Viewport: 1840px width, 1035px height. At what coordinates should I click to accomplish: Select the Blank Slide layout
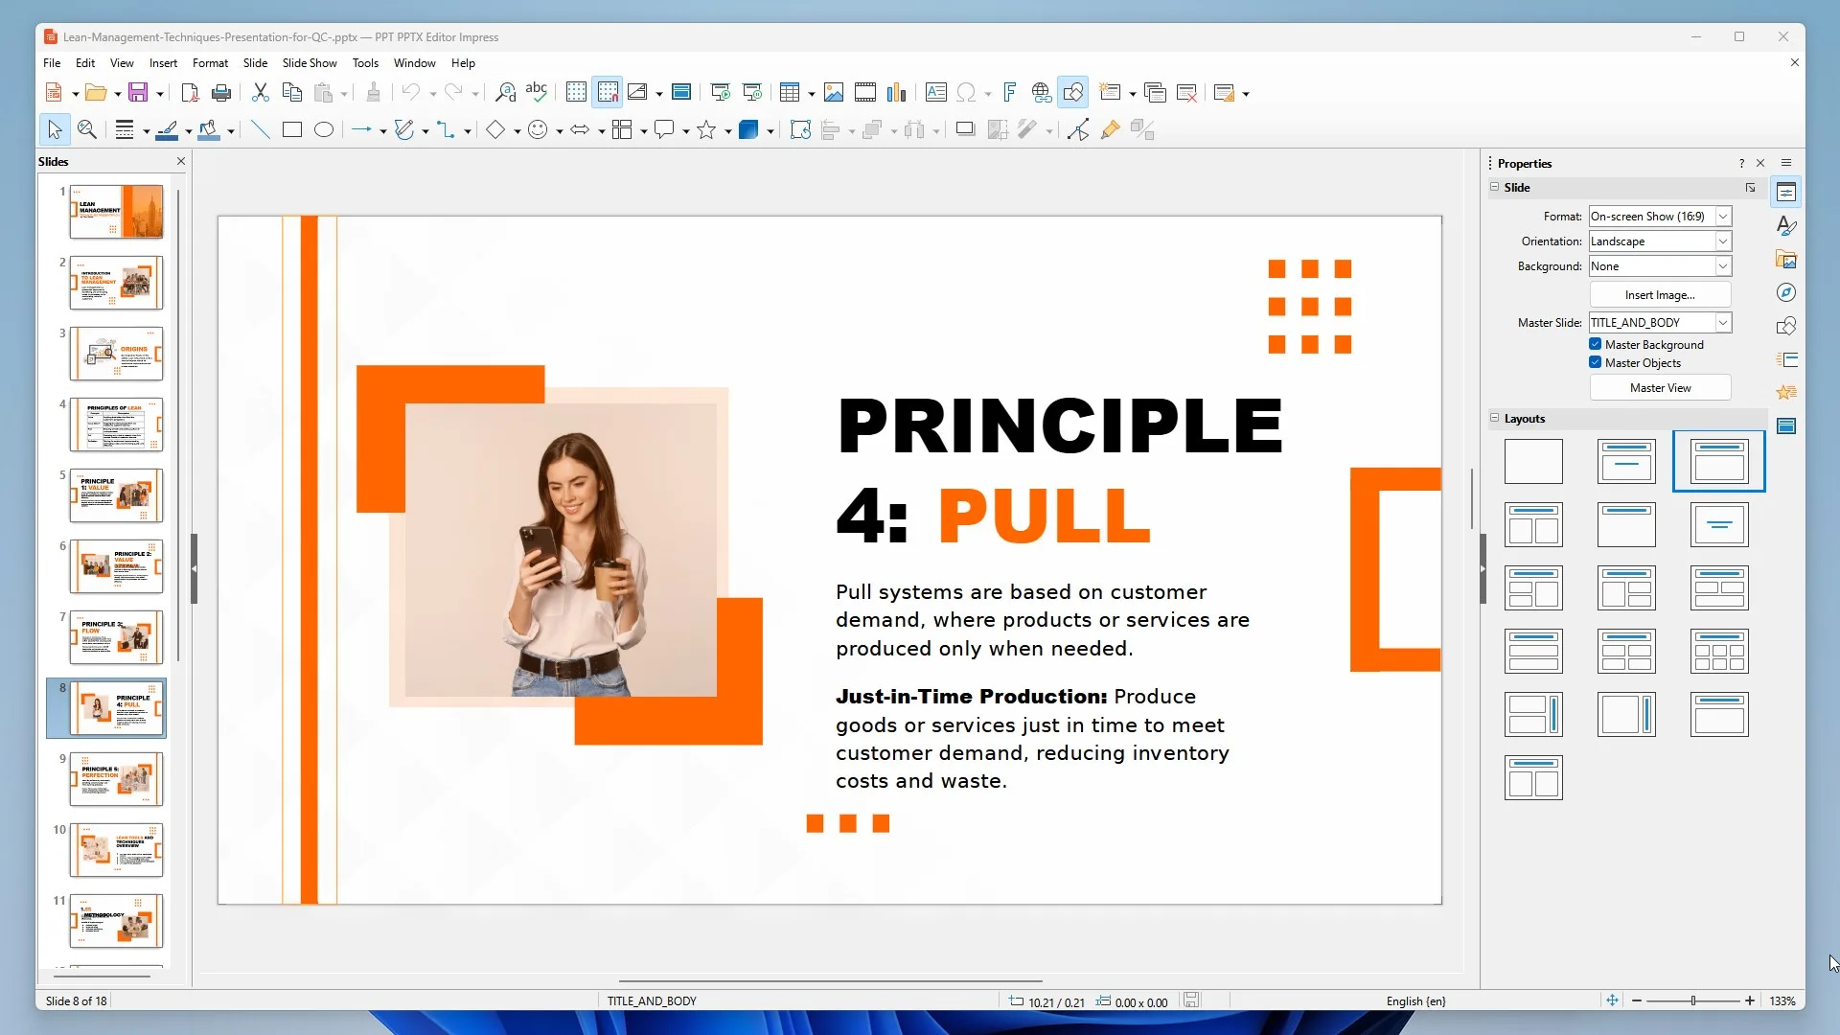(x=1533, y=461)
